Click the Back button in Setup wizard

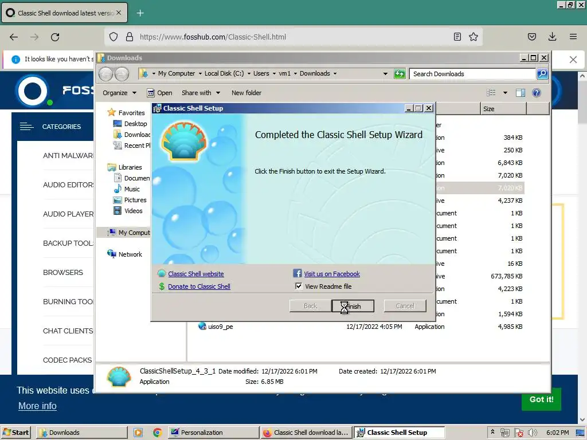pos(310,306)
